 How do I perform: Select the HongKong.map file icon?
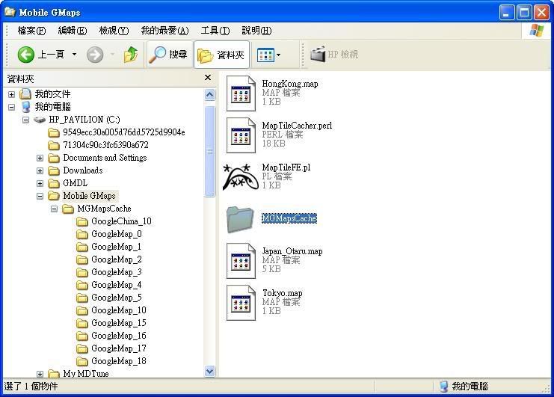tap(241, 93)
